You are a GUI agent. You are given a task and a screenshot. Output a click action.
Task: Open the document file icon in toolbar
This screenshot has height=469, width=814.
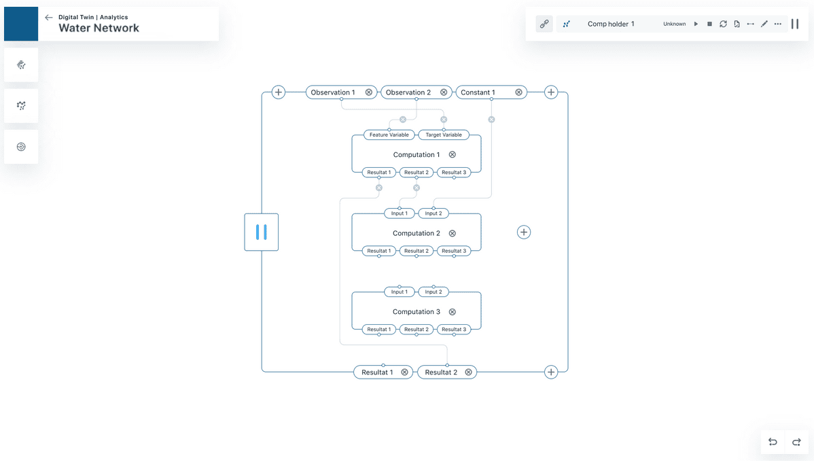coord(737,24)
